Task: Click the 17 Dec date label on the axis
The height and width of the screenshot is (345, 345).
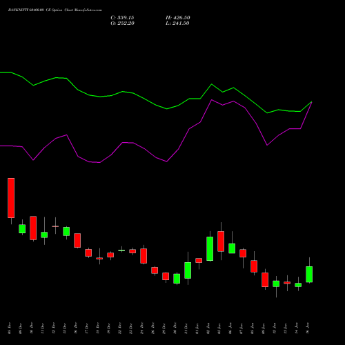Action: (x=86, y=328)
